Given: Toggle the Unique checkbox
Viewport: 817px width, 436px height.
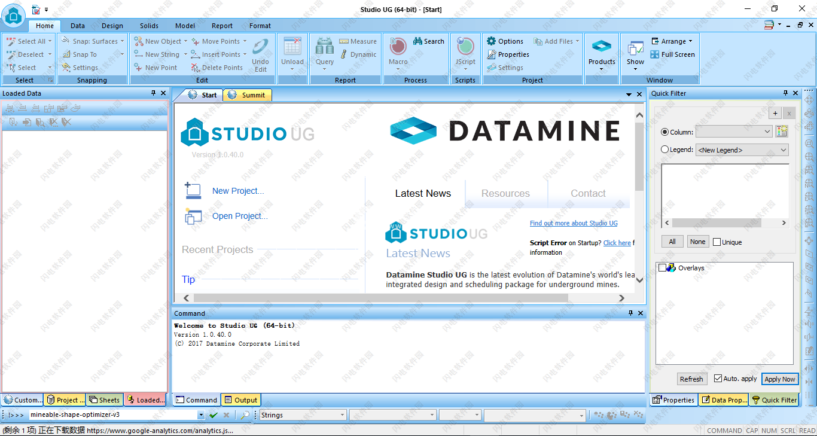Looking at the screenshot, I should click(x=717, y=242).
